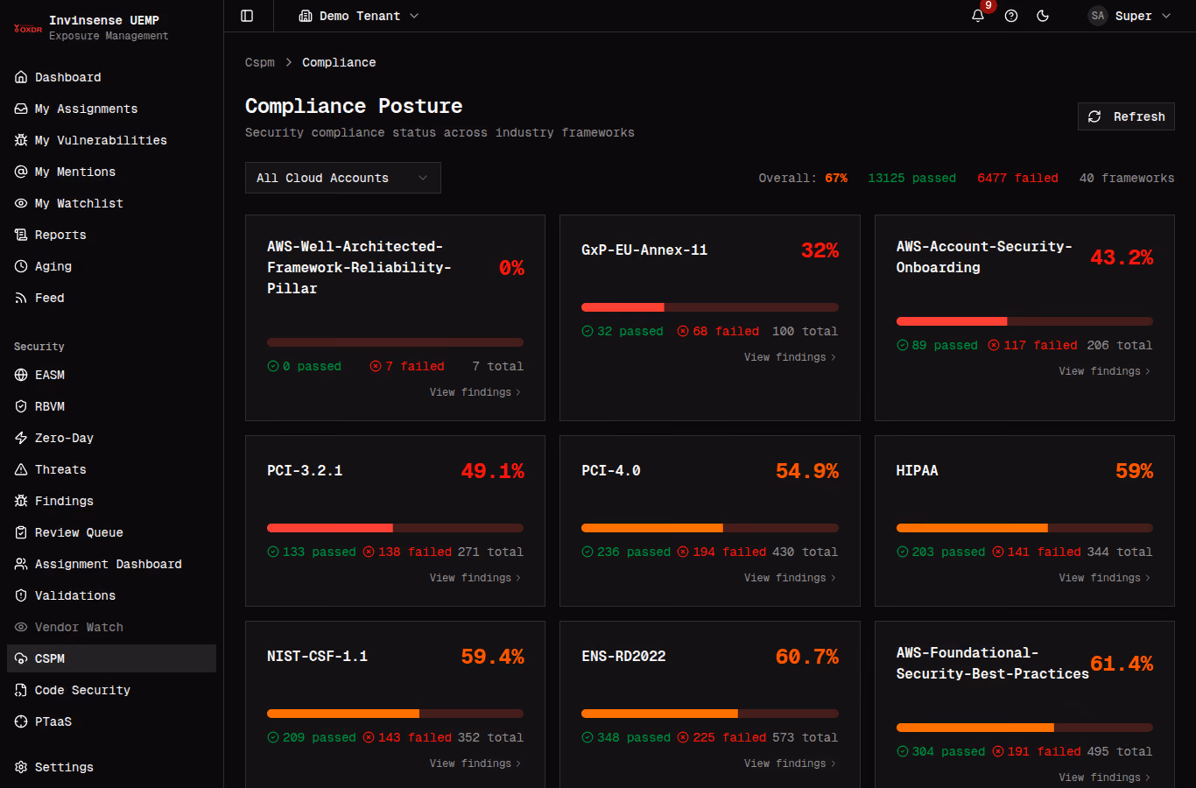View findings for ENS-RD2022
The width and height of the screenshot is (1196, 788).
tap(790, 763)
